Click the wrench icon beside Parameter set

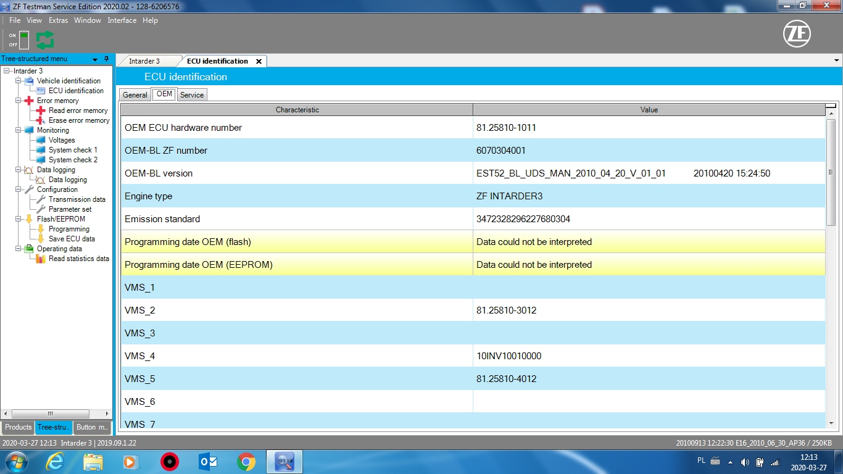pyautogui.click(x=41, y=209)
